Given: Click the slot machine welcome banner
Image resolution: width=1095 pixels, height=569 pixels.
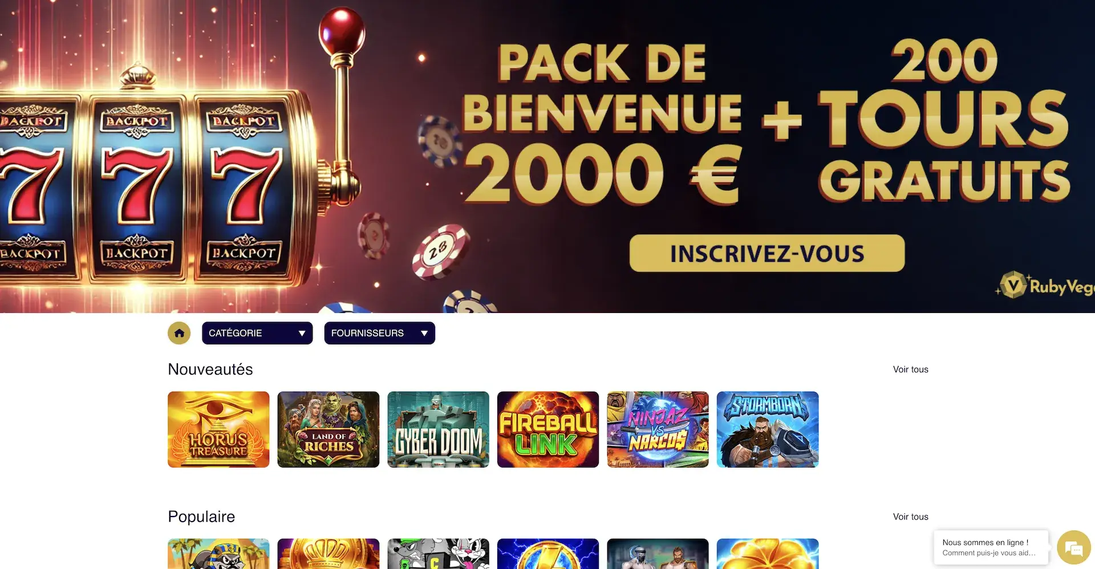Looking at the screenshot, I should pyautogui.click(x=547, y=156).
